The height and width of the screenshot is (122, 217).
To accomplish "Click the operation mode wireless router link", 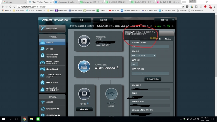I will (82, 26).
